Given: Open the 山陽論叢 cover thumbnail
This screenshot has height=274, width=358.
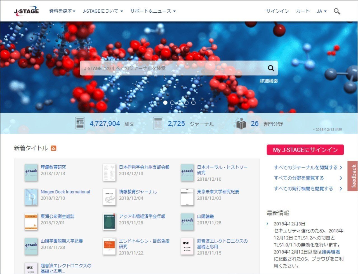Looking at the screenshot, I should pos(187,222).
